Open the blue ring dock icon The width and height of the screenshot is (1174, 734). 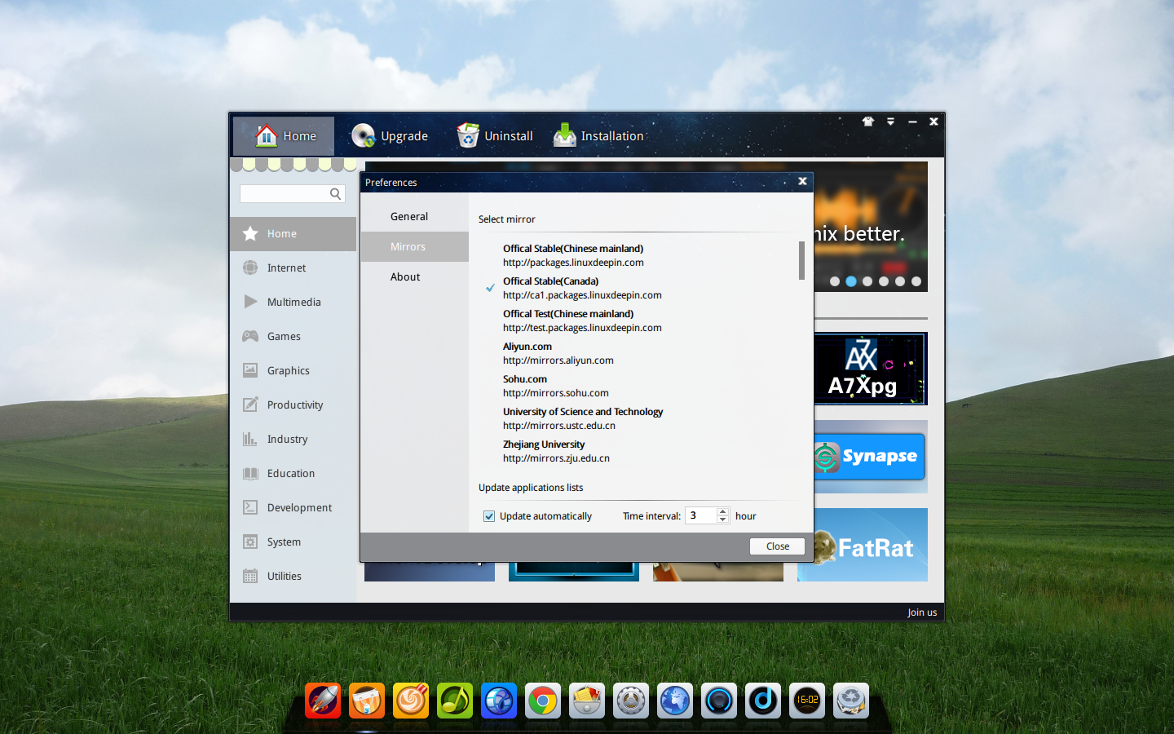[719, 701]
